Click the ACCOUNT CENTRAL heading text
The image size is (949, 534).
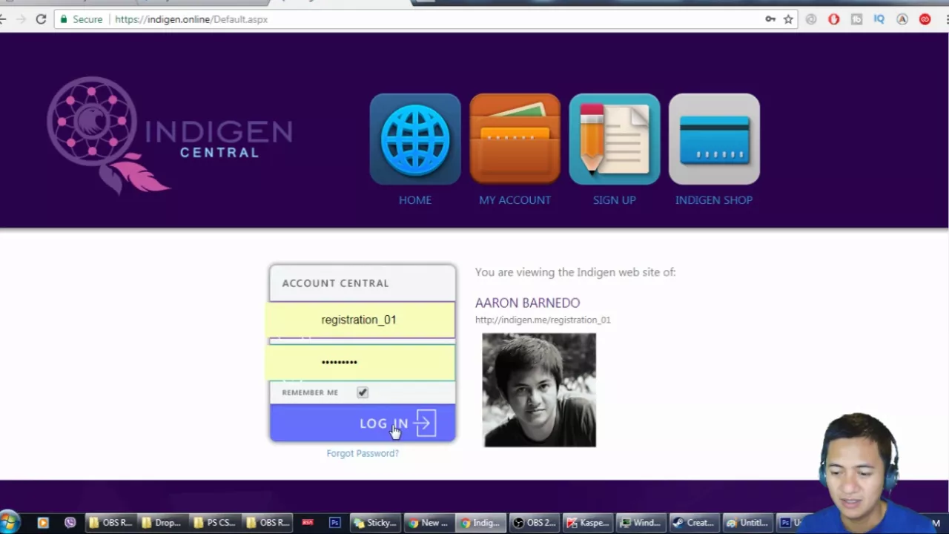335,283
